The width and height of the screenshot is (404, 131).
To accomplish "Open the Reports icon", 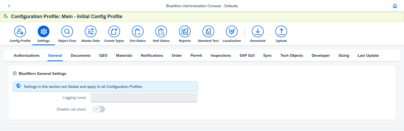I will tap(185, 32).
